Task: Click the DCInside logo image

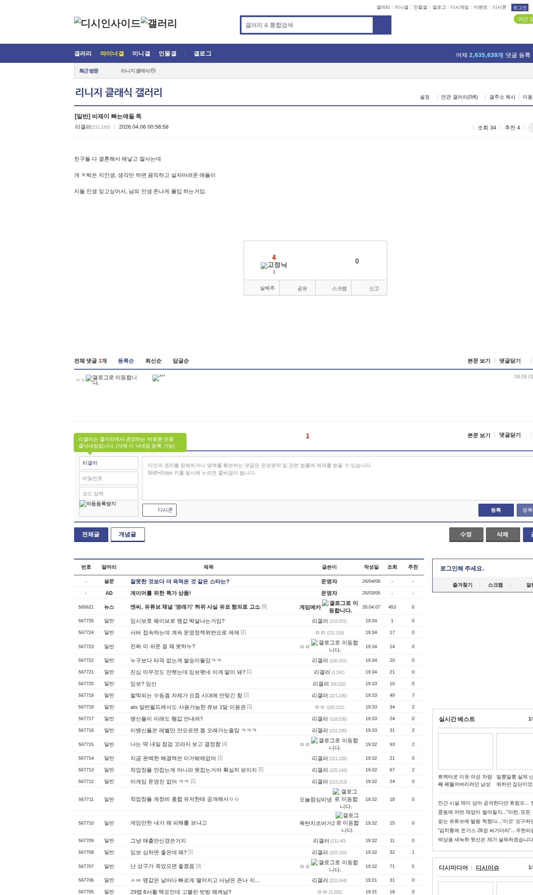Action: (107, 23)
